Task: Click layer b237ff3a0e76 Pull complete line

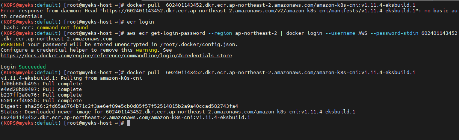Action: 41,95
